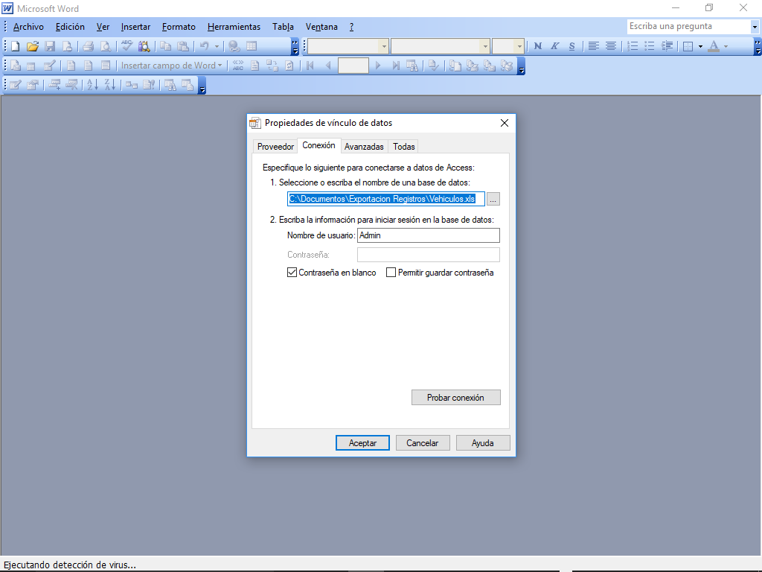762x572 pixels.
Task: Open the Formato menu
Action: [x=179, y=27]
